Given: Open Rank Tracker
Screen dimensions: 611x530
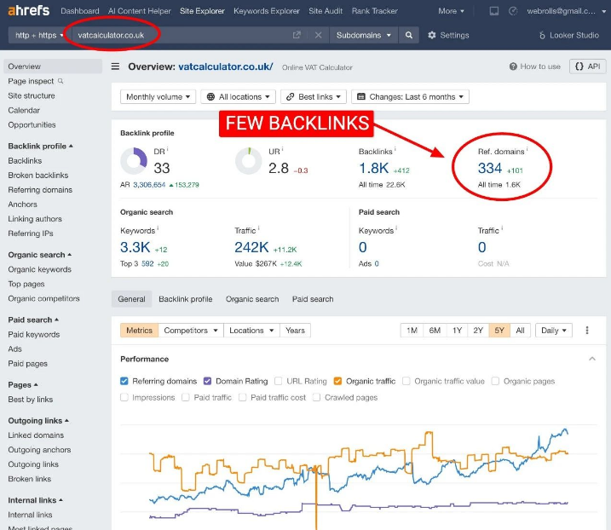Looking at the screenshot, I should click(374, 11).
